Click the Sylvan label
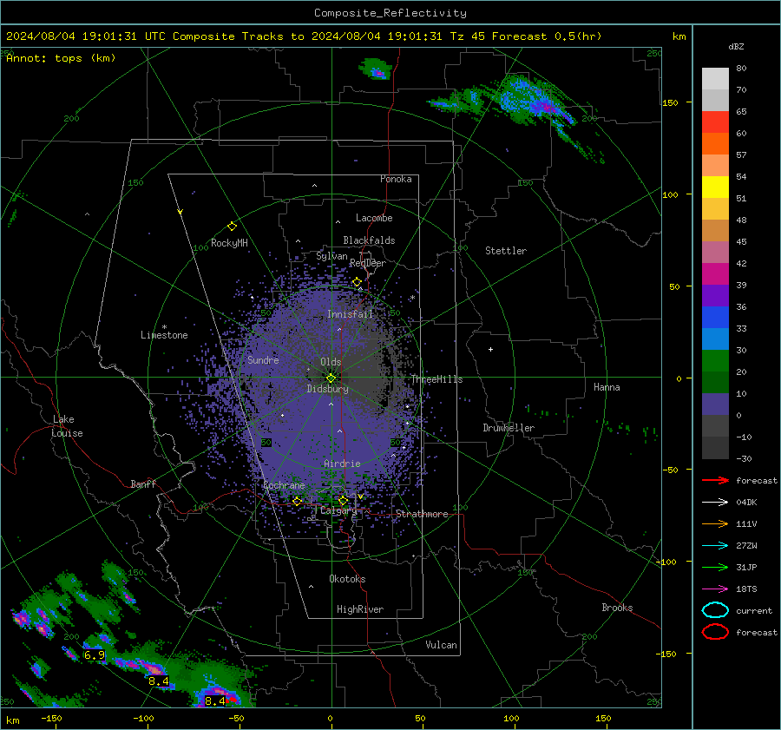Image resolution: width=781 pixels, height=730 pixels. (331, 256)
